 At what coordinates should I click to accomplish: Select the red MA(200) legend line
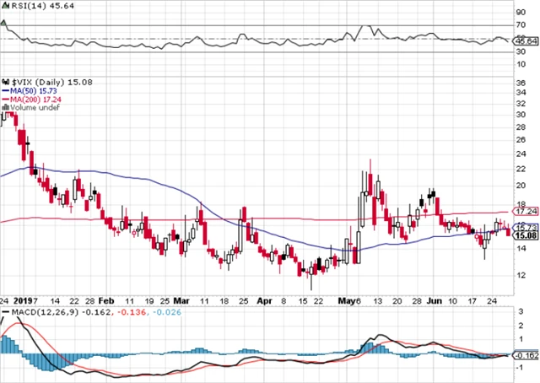point(4,97)
